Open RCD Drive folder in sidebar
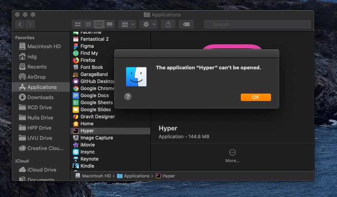Screen dimensions: 337x197 tap(41, 107)
